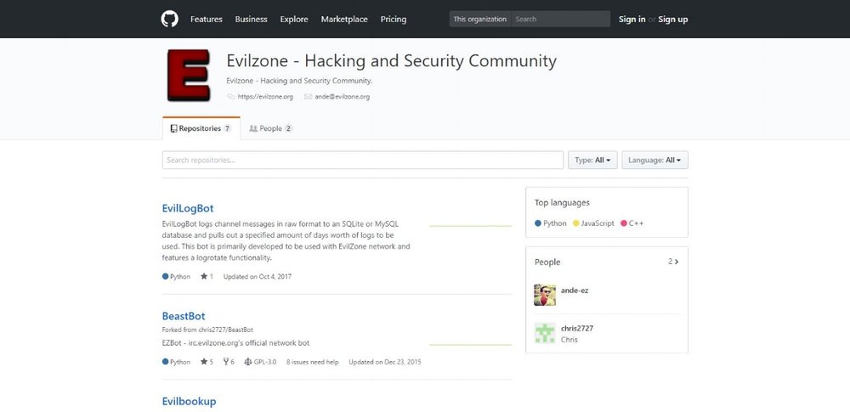View the Pricing page
The width and height of the screenshot is (850, 412).
393,19
